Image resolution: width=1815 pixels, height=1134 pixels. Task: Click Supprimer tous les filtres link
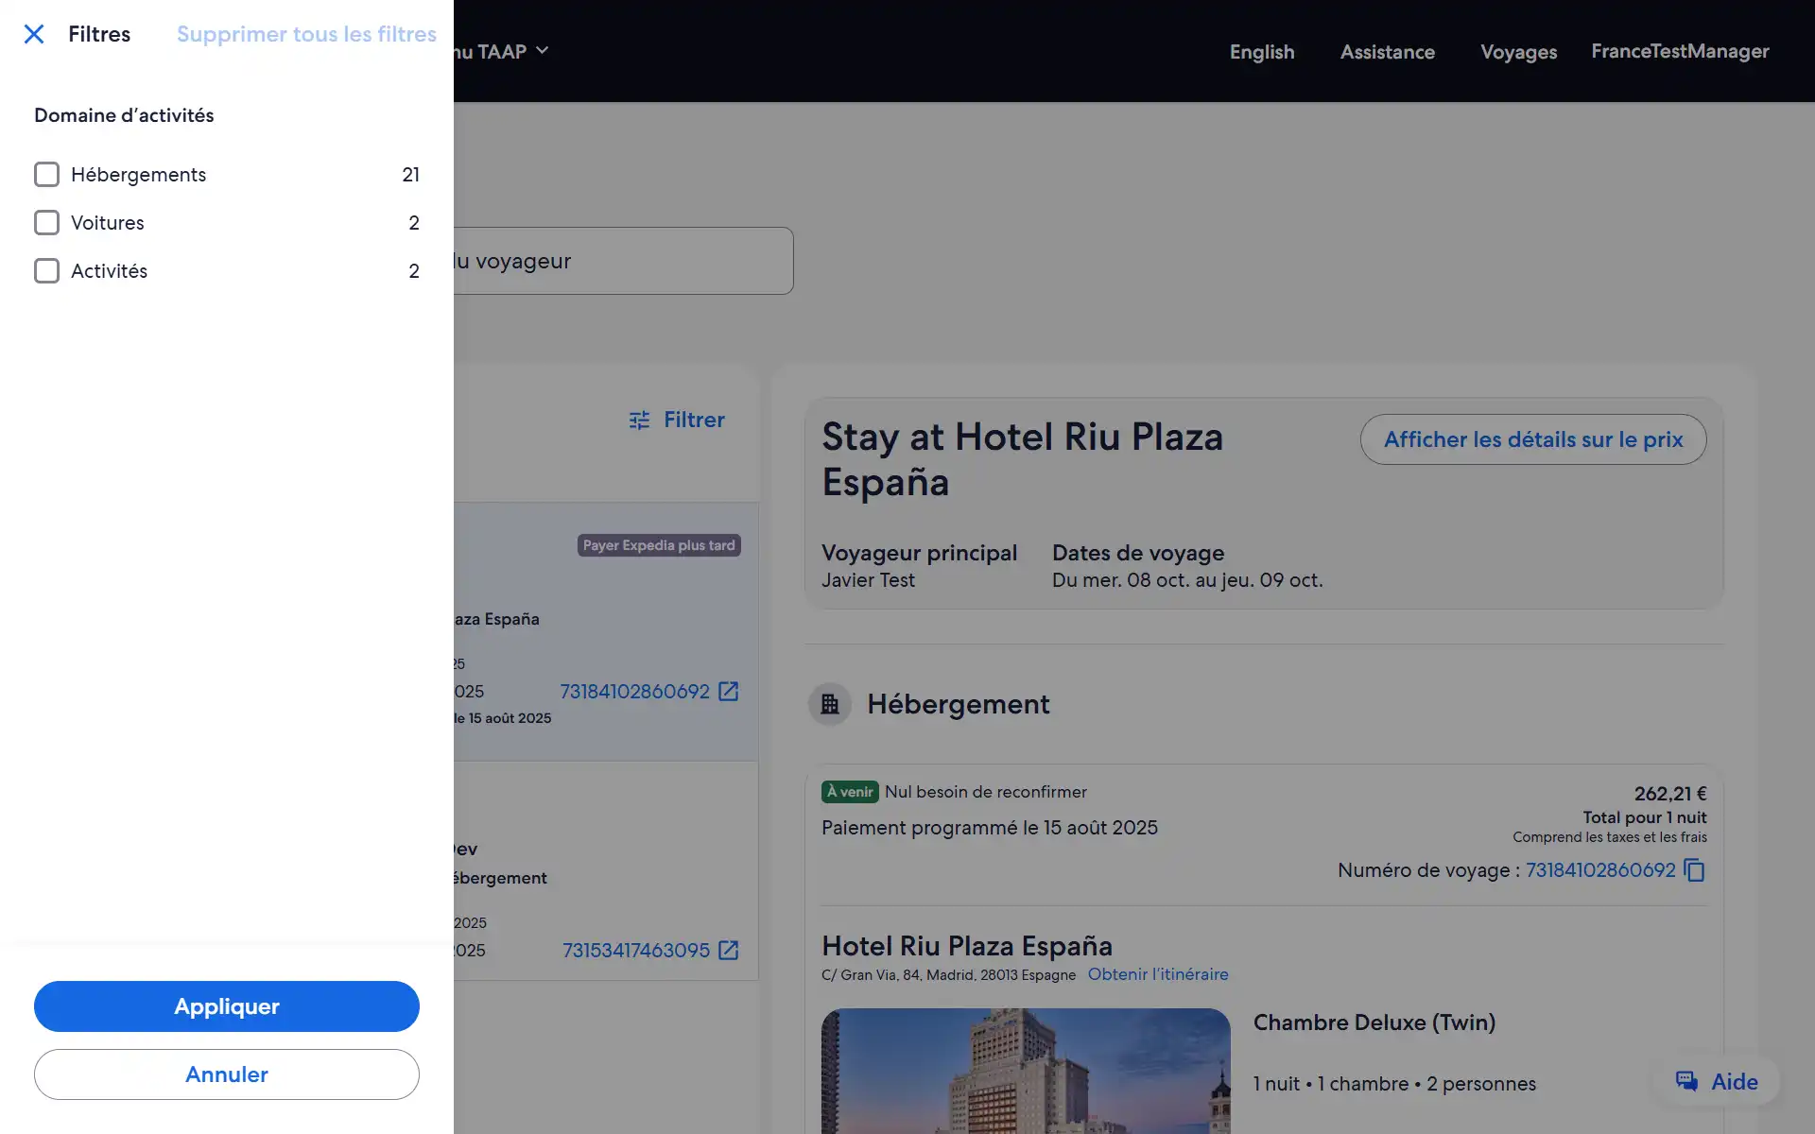click(306, 35)
